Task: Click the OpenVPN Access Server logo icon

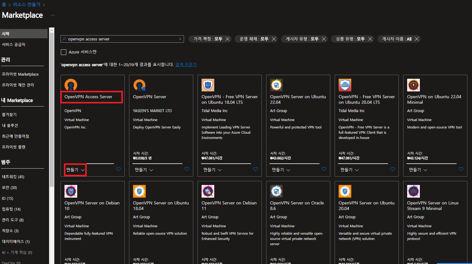Action: [71, 85]
